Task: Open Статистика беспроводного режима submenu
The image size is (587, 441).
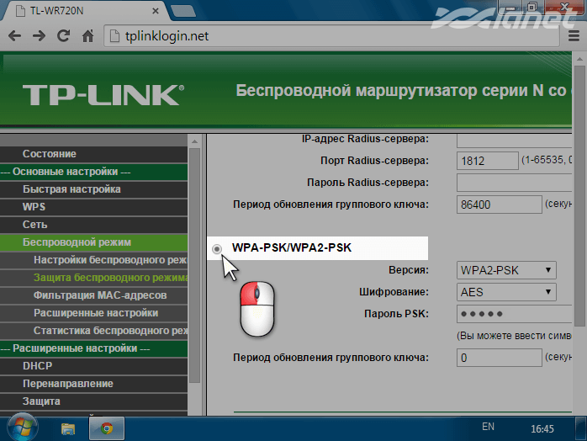Action: [x=93, y=331]
